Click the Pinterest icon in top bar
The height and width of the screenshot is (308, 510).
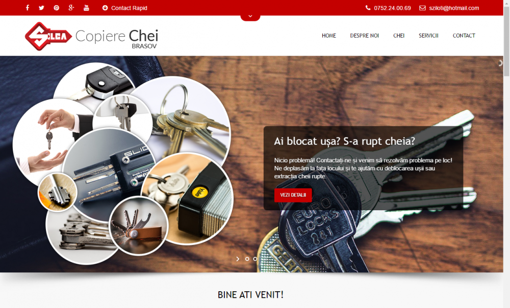[57, 8]
